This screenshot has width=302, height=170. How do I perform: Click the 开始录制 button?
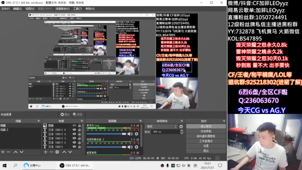pyautogui.click(x=206, y=131)
